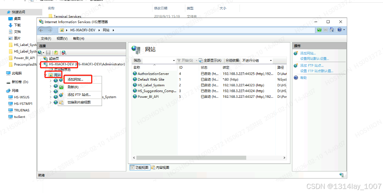
Task: Click the create new connection globe icon
Action: click(x=40, y=53)
